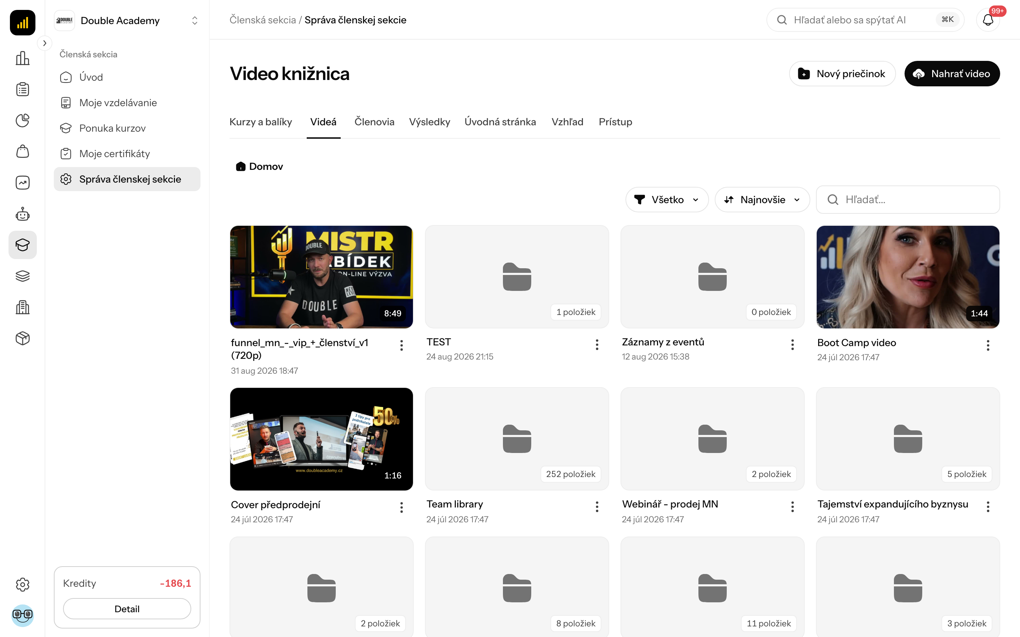Open the Záznamy z eventů folder card

click(x=712, y=277)
